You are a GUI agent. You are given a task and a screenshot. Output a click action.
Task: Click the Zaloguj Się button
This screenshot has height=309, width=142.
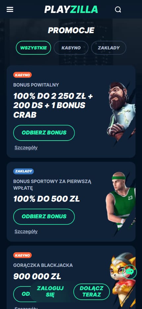tap(50, 292)
